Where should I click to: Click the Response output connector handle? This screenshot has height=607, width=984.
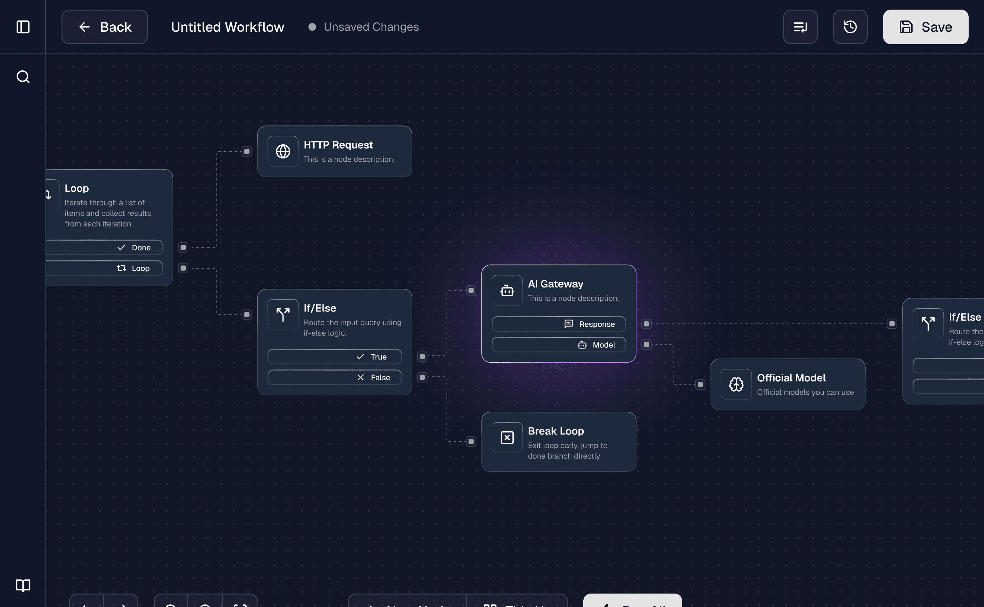click(x=646, y=324)
